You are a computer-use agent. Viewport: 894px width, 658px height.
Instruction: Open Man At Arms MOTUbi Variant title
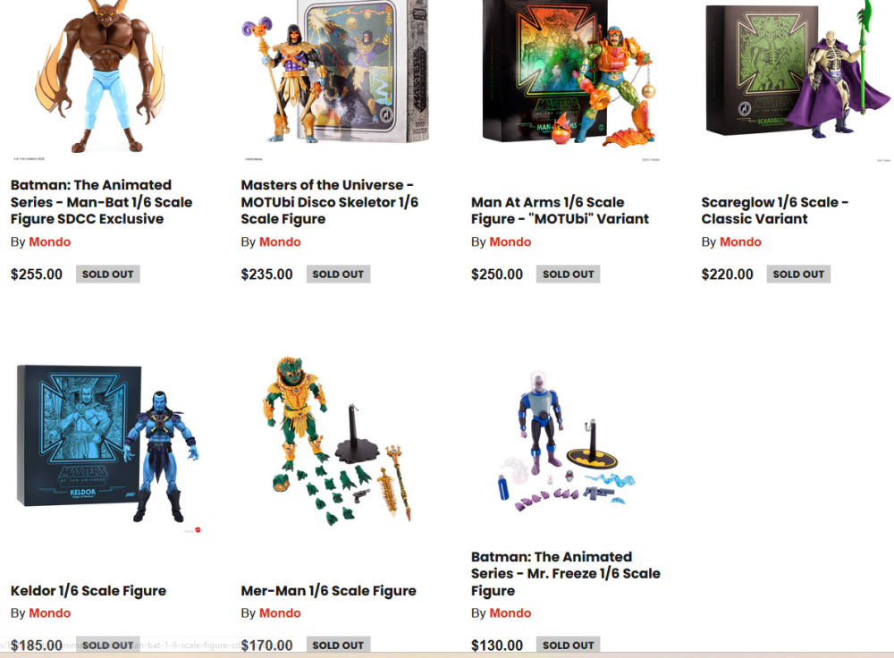click(x=560, y=210)
